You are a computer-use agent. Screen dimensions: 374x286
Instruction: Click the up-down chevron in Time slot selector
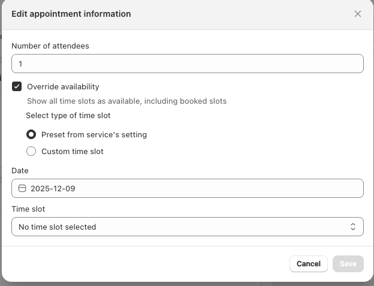[x=353, y=227]
